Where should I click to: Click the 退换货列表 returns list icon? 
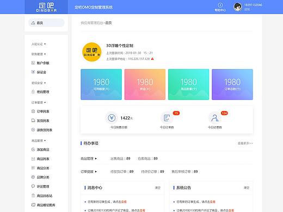(33, 130)
